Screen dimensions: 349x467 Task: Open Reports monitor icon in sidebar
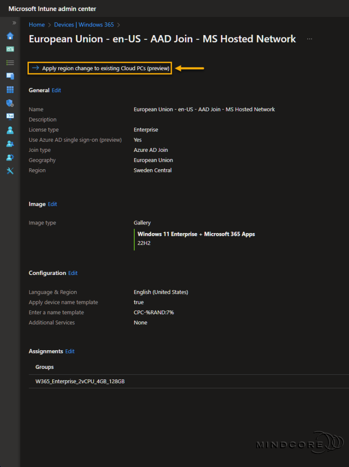[x=10, y=116]
